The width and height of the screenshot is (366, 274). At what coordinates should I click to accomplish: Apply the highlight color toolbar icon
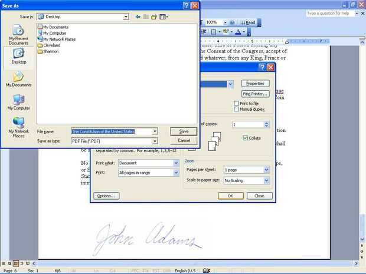pyautogui.click(x=226, y=31)
